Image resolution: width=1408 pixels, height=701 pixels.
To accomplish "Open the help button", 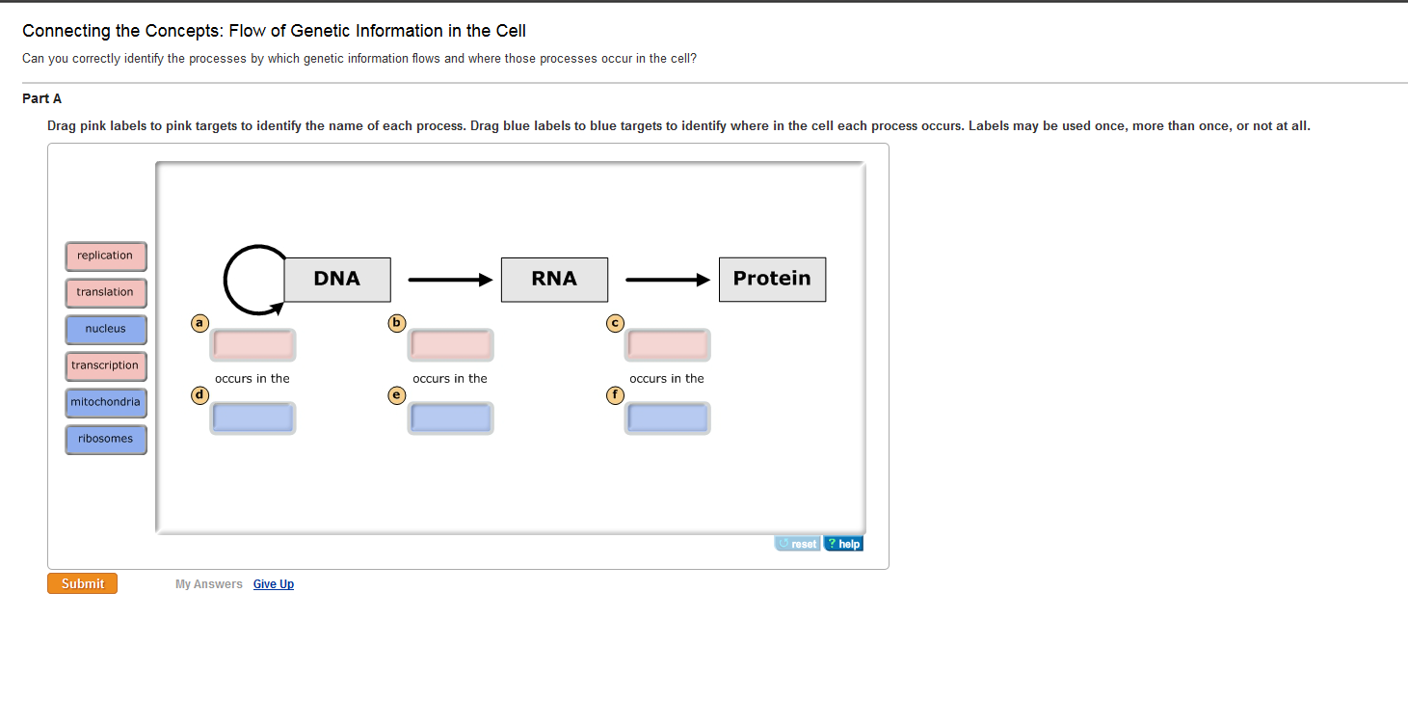I will pos(844,544).
